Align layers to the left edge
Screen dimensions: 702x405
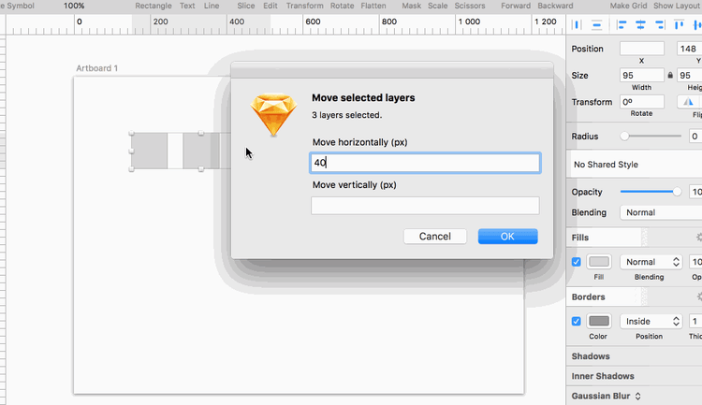tap(621, 23)
